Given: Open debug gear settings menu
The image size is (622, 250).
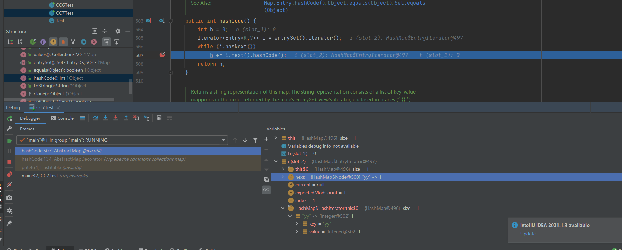Looking at the screenshot, I should [10, 211].
